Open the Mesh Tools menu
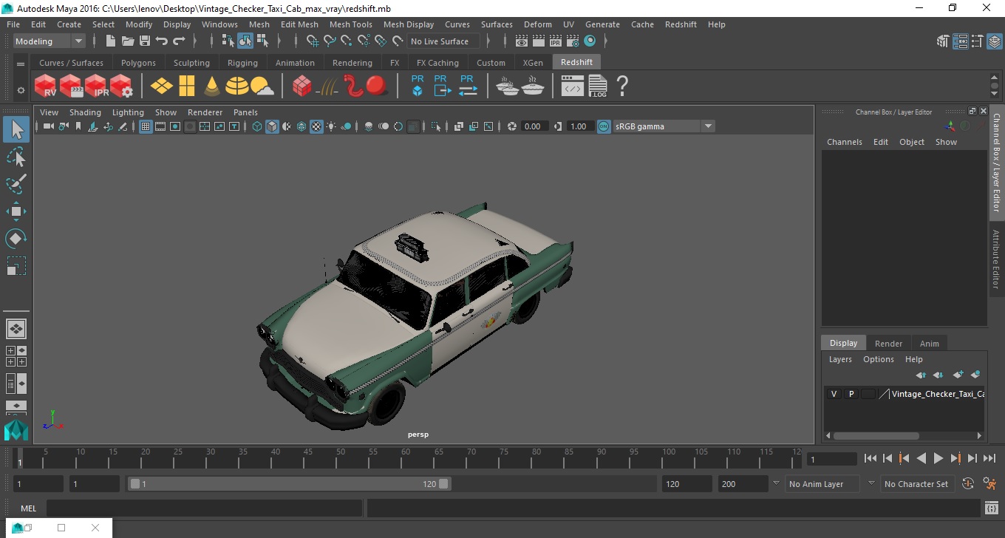Image resolution: width=1005 pixels, height=538 pixels. click(x=351, y=24)
